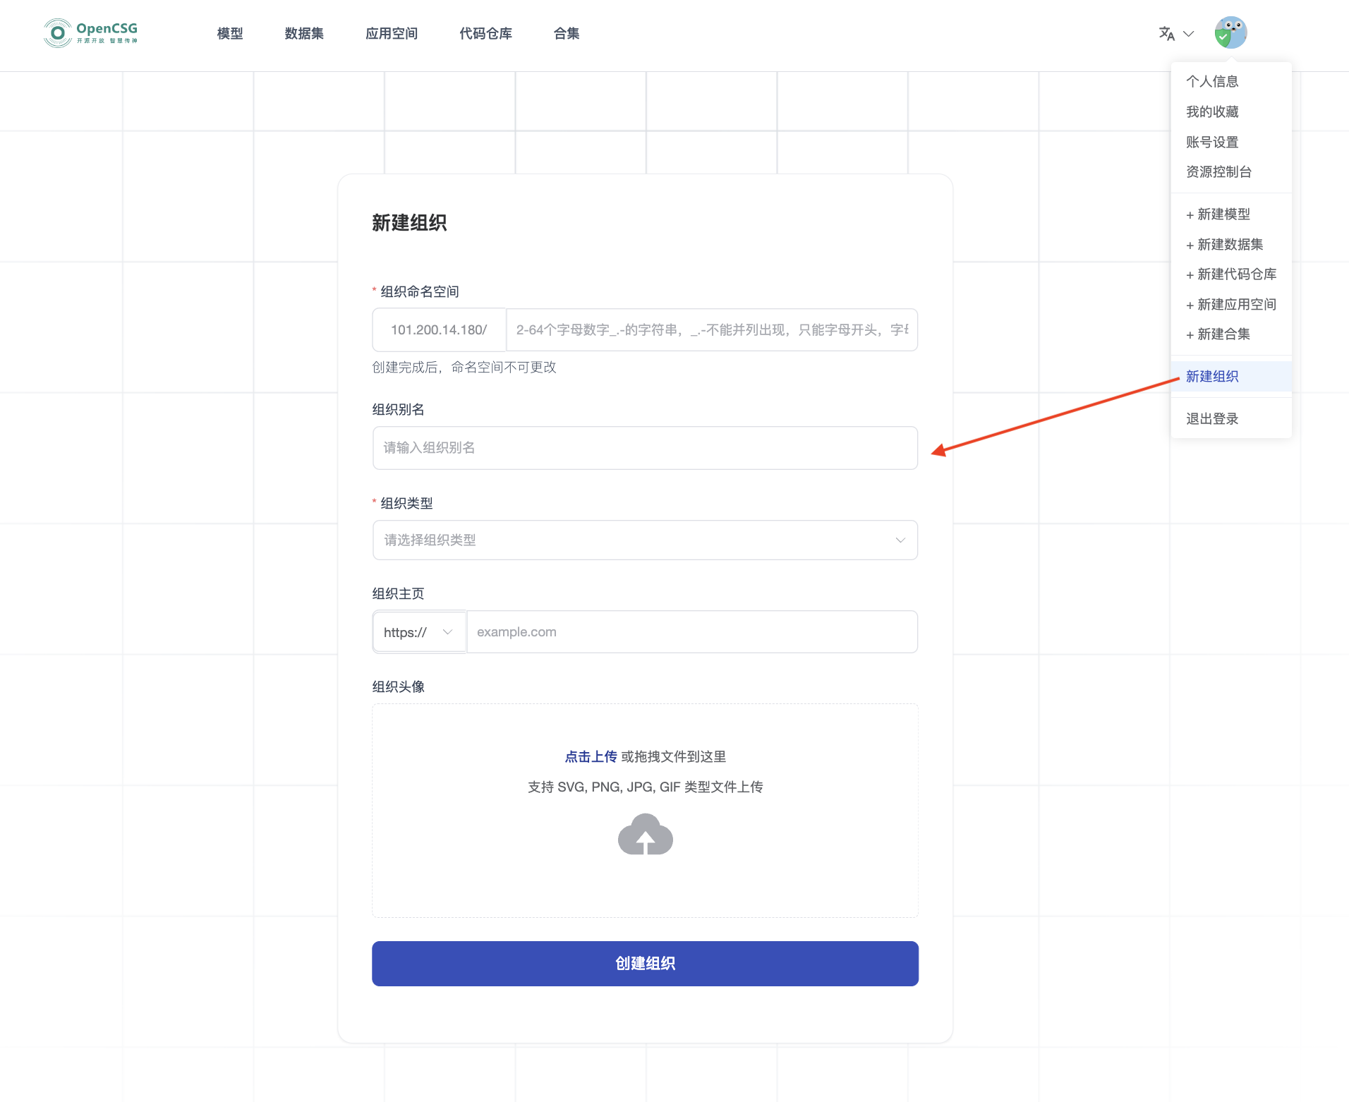
Task: Choose 新建模型 in the dropdown menu
Action: tap(1223, 214)
